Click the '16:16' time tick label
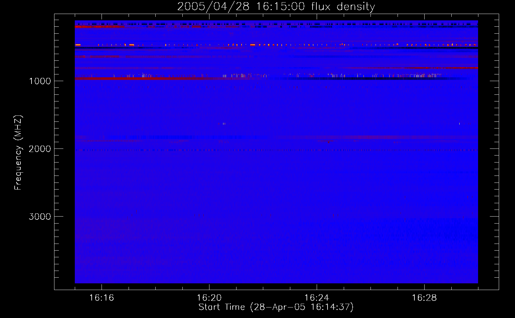This screenshot has width=515, height=318. pos(102,298)
